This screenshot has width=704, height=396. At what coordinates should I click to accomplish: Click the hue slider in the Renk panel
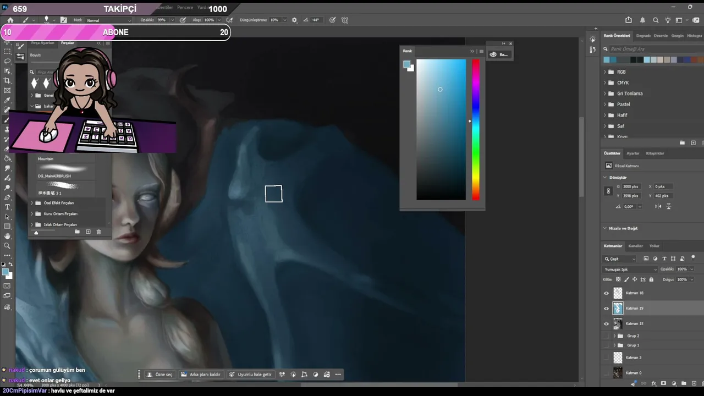(475, 130)
